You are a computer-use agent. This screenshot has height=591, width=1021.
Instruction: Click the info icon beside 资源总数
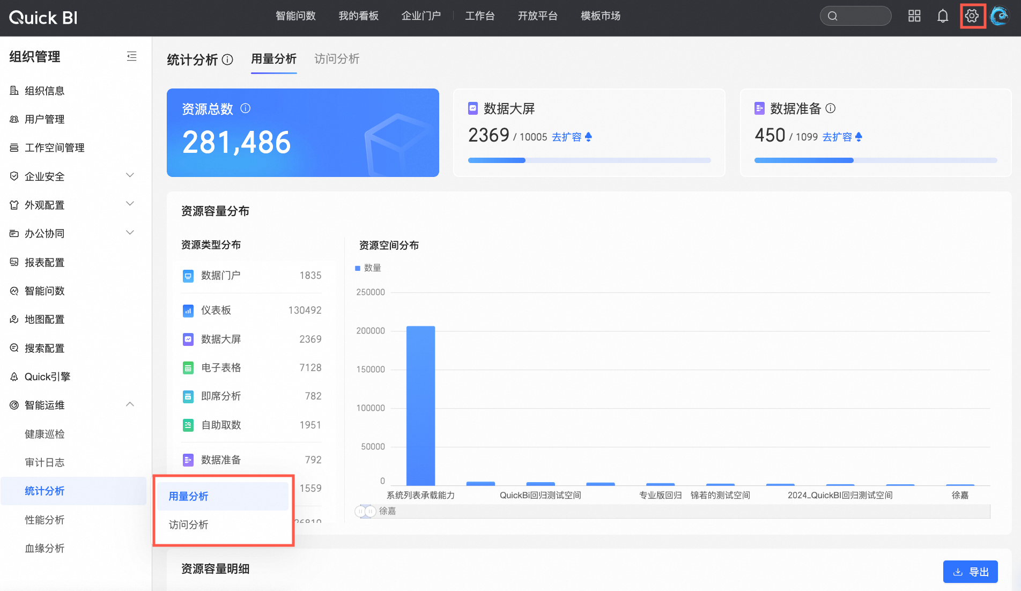pos(246,108)
